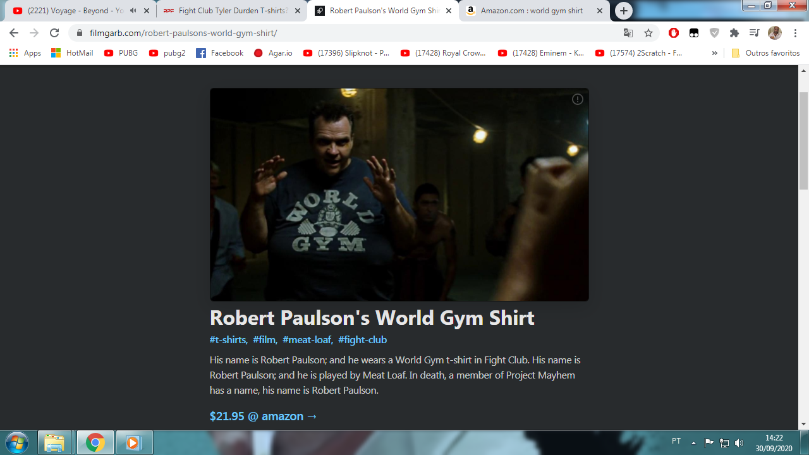This screenshot has width=809, height=455.
Task: Go forward one page
Action: point(34,33)
